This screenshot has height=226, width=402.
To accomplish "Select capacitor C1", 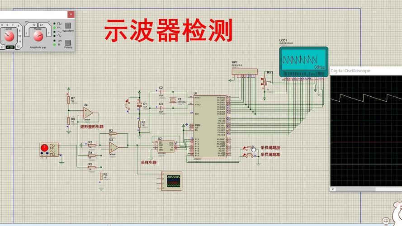I will point(139,104).
